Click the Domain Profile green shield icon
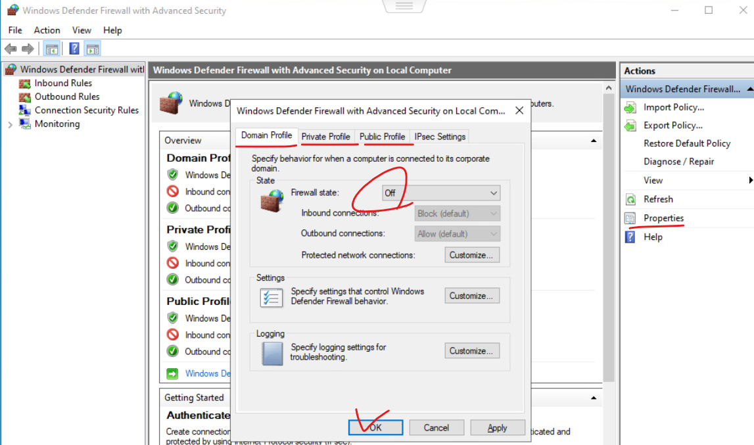 (173, 174)
